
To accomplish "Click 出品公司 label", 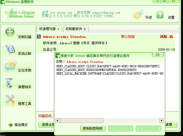I will tap(50, 50).
